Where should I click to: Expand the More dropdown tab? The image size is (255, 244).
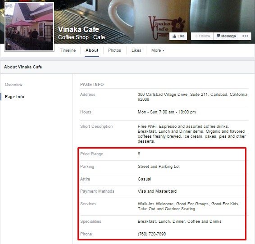coord(158,50)
